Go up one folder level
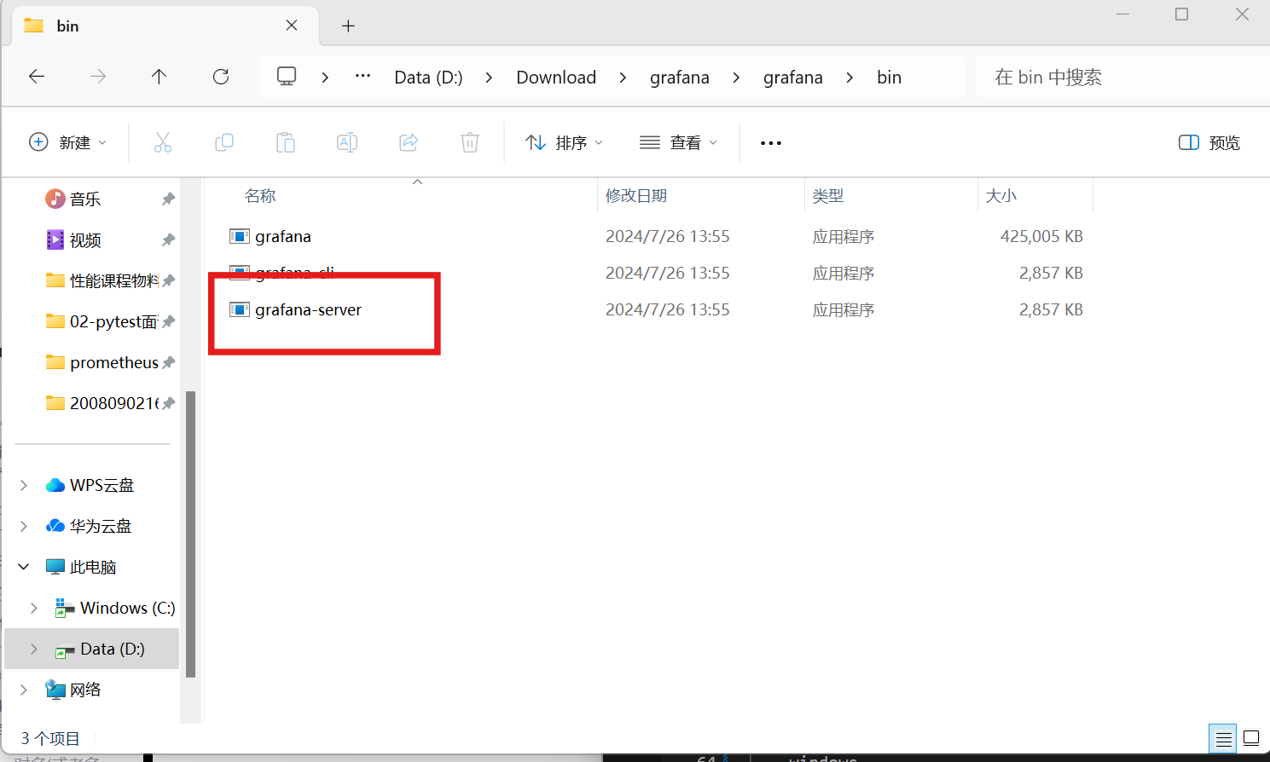 point(159,77)
